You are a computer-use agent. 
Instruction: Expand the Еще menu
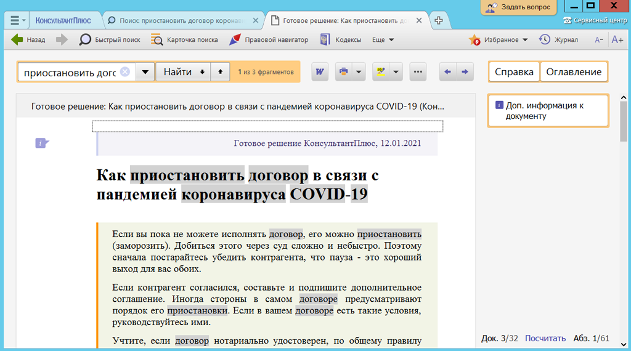tap(383, 40)
